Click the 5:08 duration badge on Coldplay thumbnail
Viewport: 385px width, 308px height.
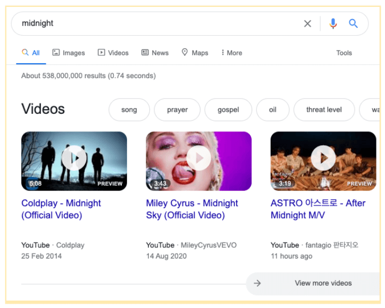point(35,184)
